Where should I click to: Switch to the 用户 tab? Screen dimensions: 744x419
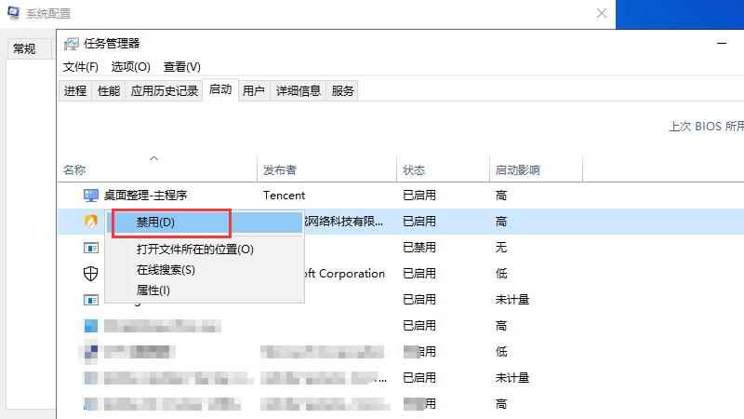point(253,90)
